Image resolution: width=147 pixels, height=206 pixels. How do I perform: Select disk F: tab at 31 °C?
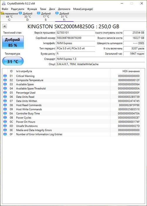[x=64, y=17]
